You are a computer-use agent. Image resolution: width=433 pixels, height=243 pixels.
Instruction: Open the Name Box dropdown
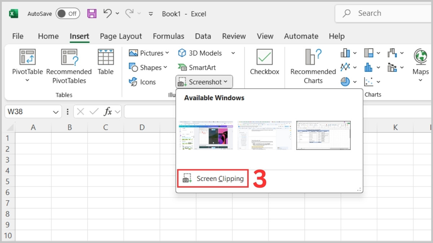click(x=56, y=112)
